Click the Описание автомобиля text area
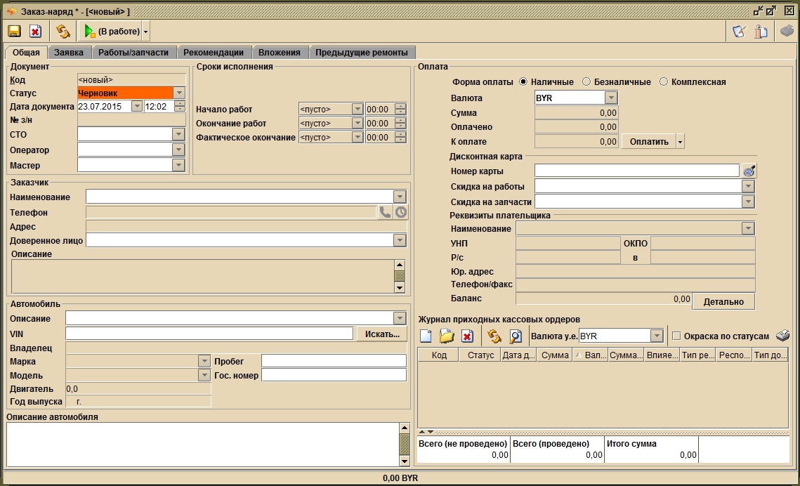 click(x=203, y=445)
